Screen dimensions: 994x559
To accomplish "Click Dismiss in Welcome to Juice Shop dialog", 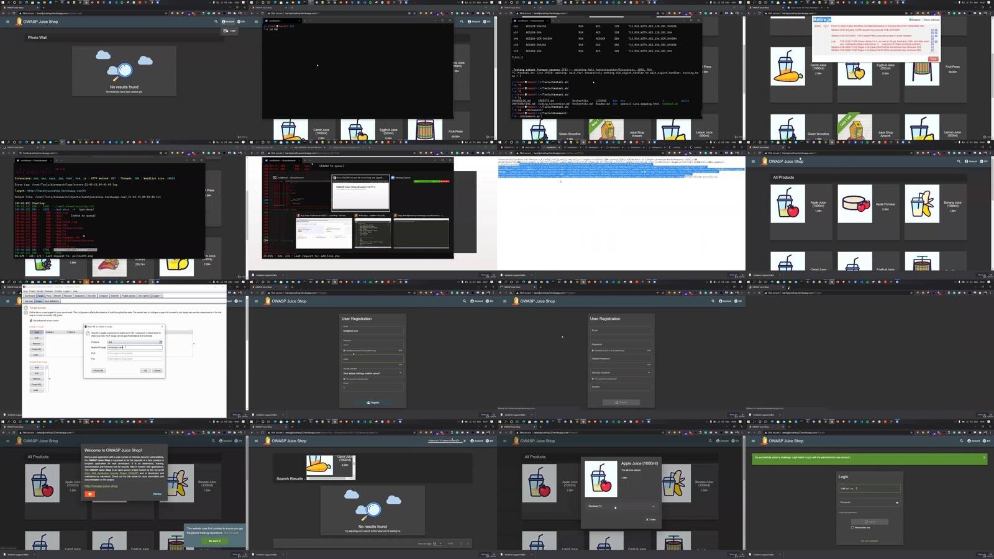I will point(157,494).
